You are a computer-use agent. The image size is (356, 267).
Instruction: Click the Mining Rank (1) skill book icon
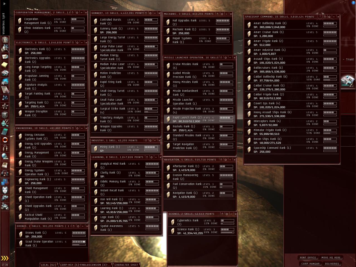95,149
